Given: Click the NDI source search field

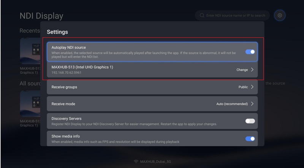Looking at the screenshot, I should [236, 16].
